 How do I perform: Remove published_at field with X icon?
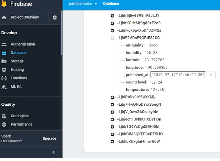pyautogui.click(x=211, y=75)
